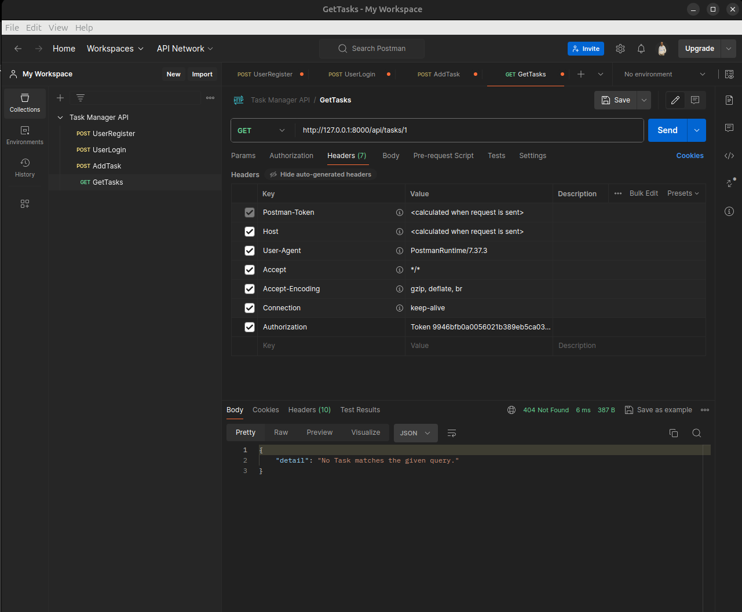Click the Postman-Token header checkbox

pyautogui.click(x=250, y=212)
